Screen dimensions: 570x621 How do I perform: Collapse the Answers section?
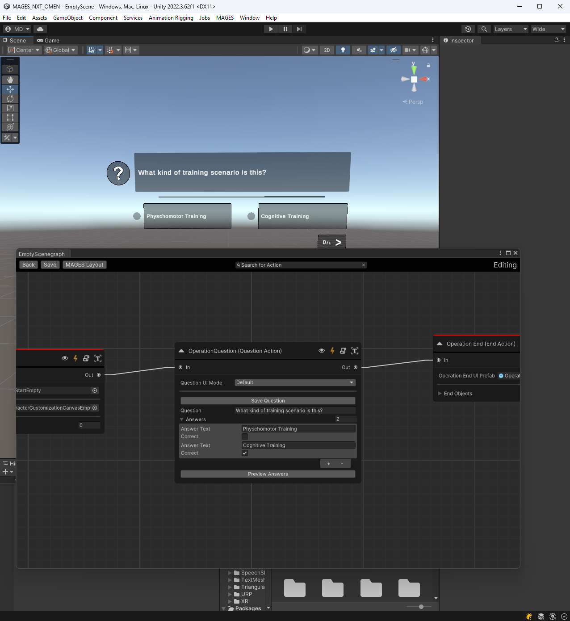pos(181,419)
